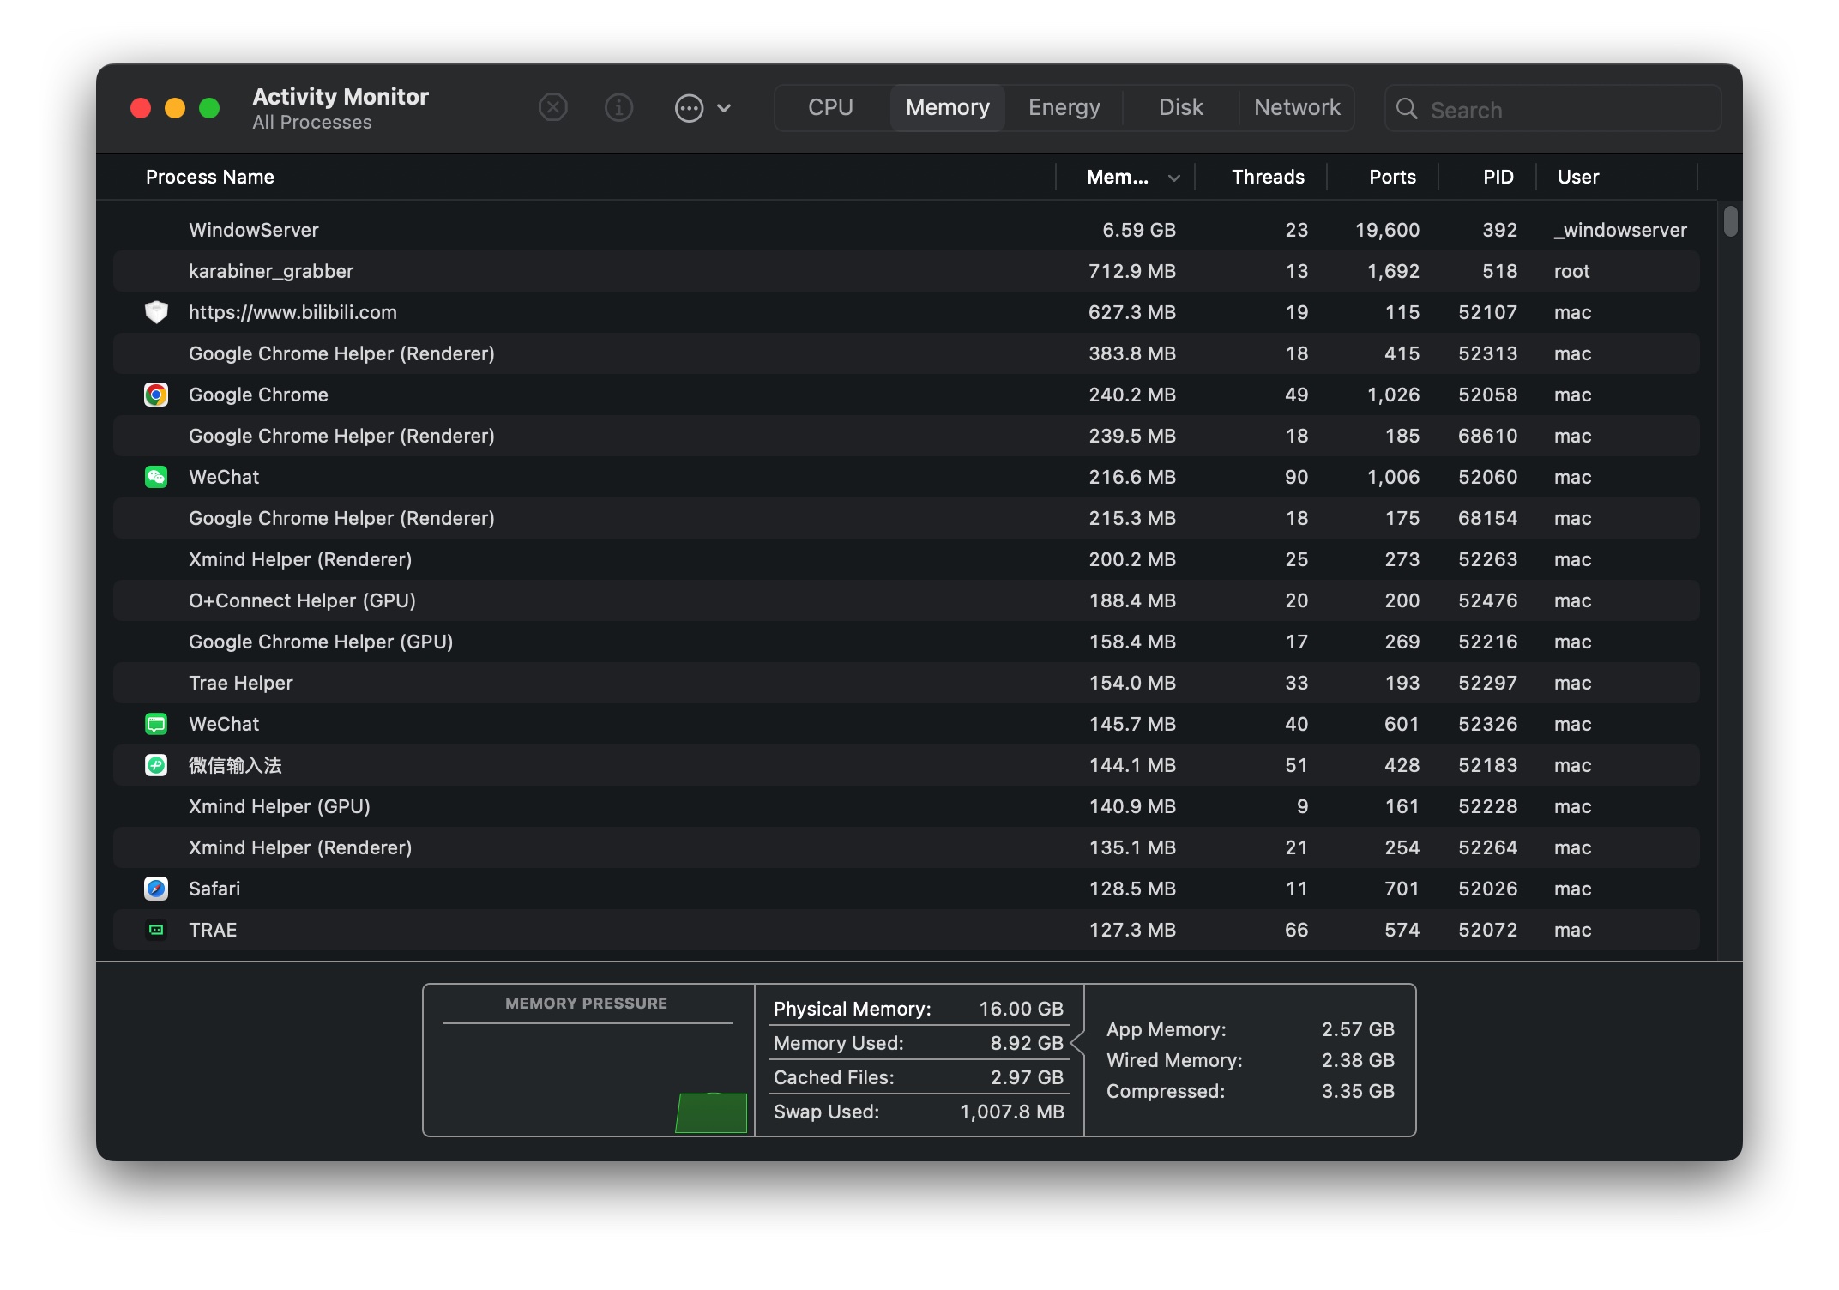
Task: Toggle Memory column sort order chevron
Action: pyautogui.click(x=1173, y=178)
